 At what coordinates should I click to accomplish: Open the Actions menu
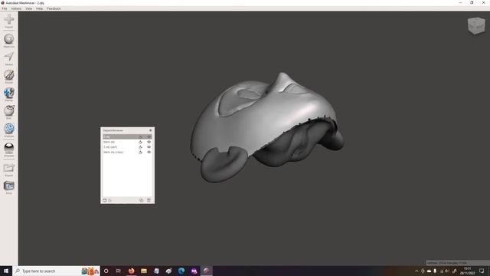(x=16, y=8)
